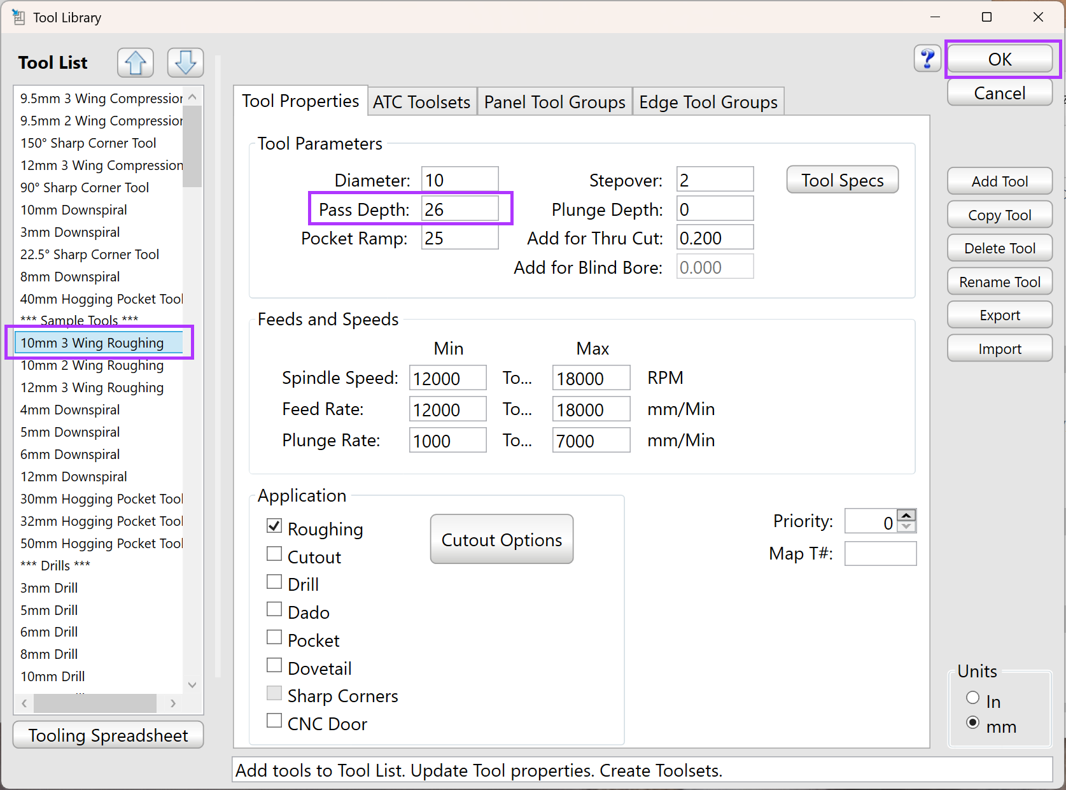Click the Map T# input field
Screen dimensions: 1066x790
pos(880,554)
